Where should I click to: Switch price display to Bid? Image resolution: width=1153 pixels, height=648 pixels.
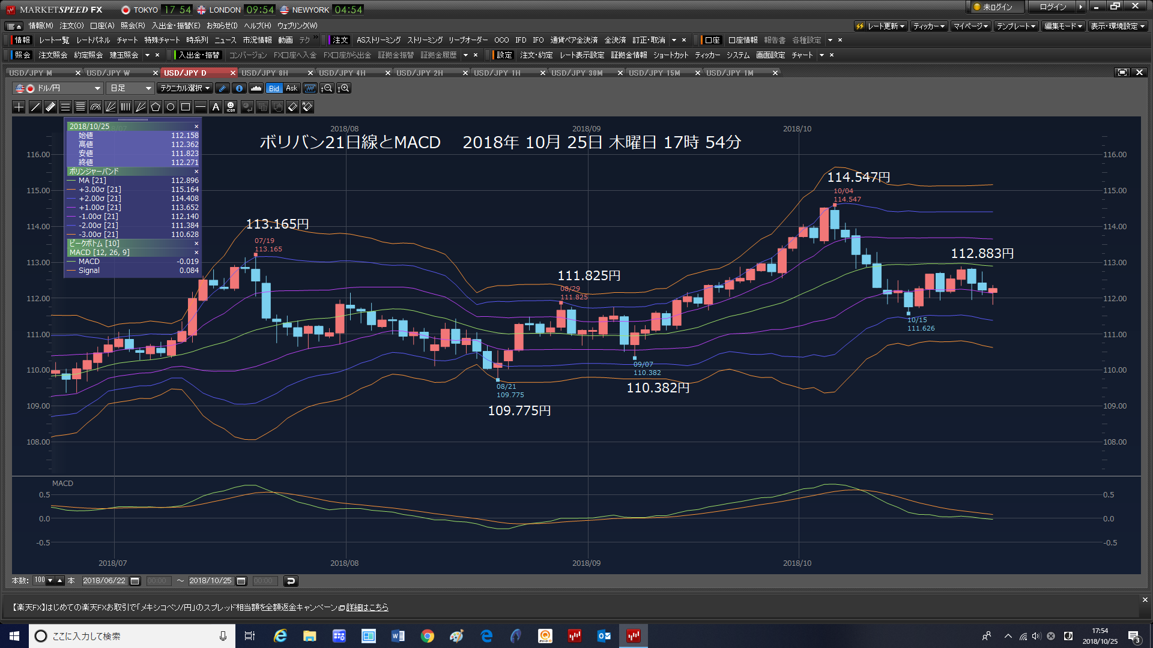click(x=274, y=88)
